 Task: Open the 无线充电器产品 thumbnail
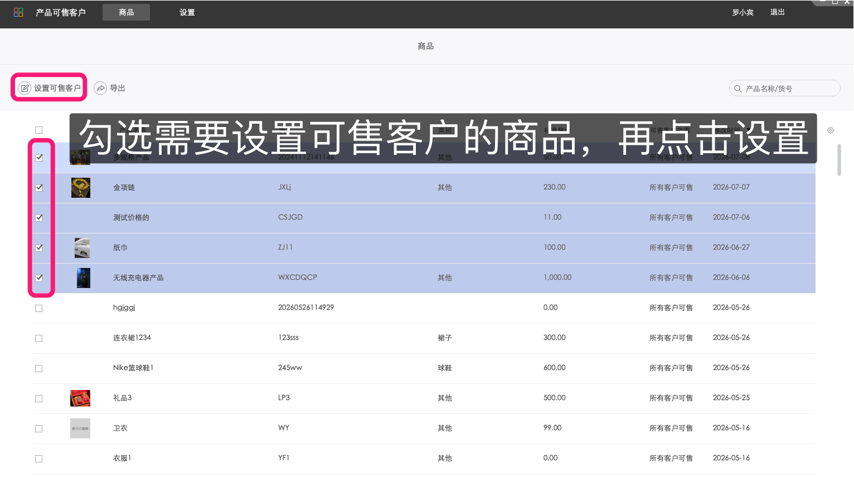(x=84, y=278)
